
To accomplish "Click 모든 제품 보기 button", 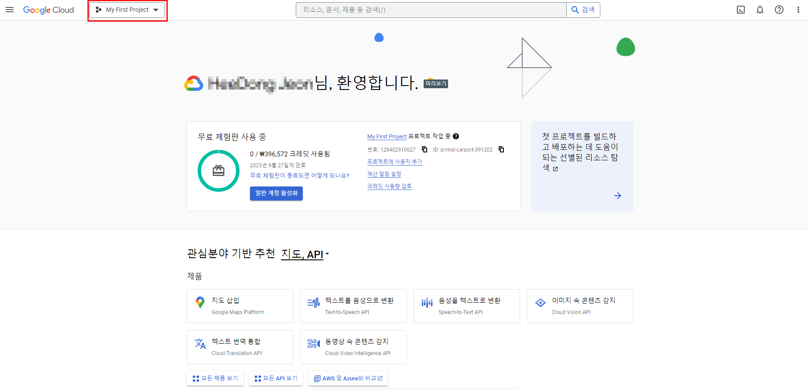I will pos(215,379).
